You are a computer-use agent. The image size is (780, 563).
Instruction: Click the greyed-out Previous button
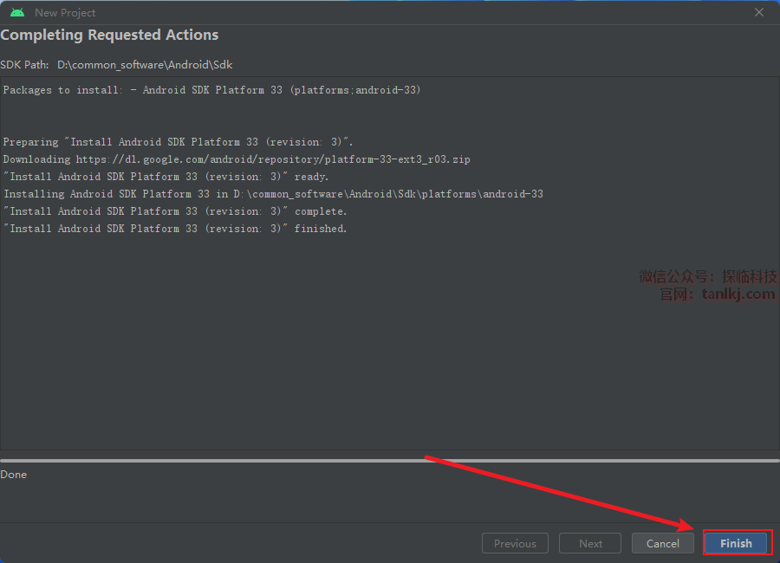coord(515,543)
